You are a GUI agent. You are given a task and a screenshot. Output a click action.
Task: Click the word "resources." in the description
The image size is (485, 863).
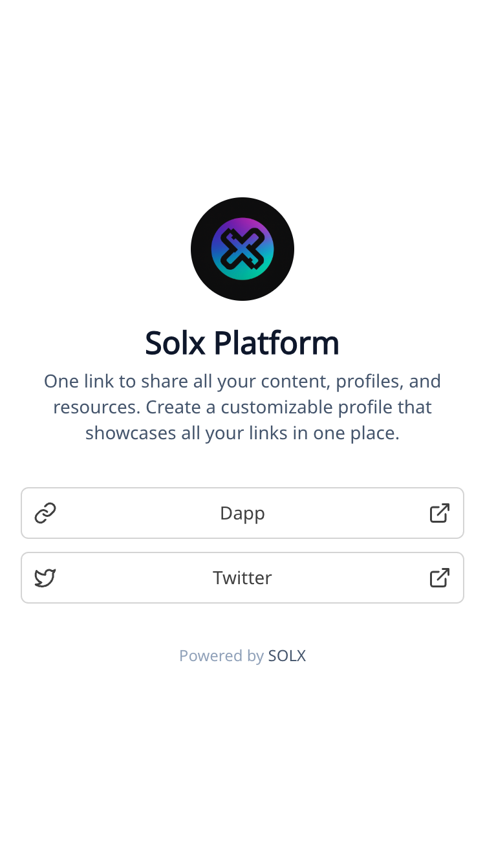coord(97,407)
